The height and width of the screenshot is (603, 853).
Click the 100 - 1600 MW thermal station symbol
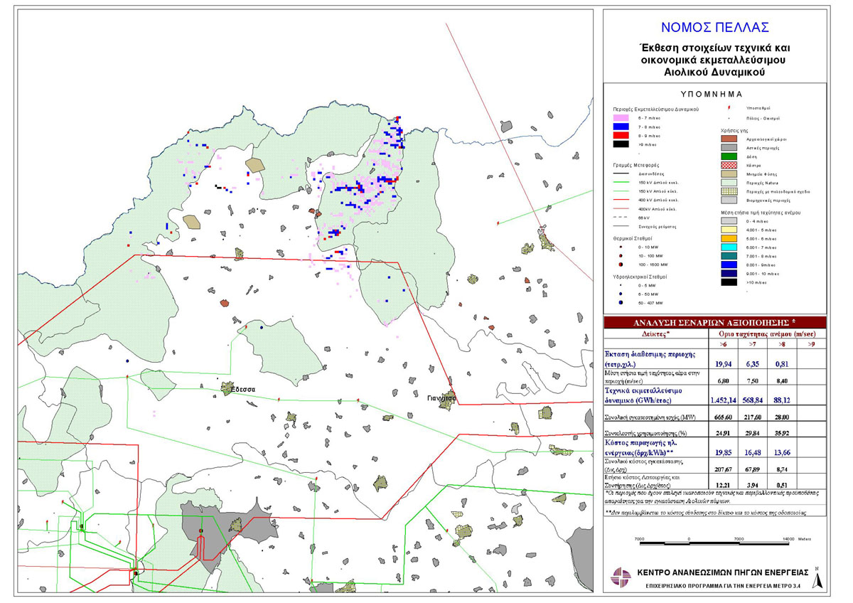(621, 265)
